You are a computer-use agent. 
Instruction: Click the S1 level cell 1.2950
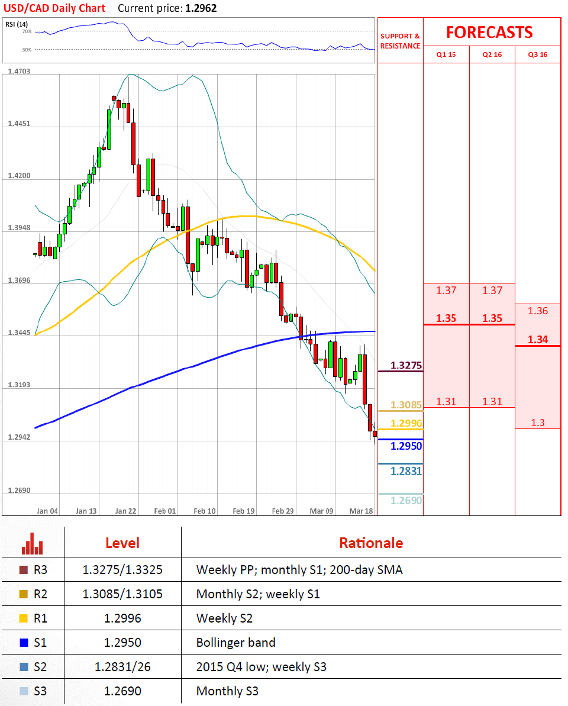[122, 643]
